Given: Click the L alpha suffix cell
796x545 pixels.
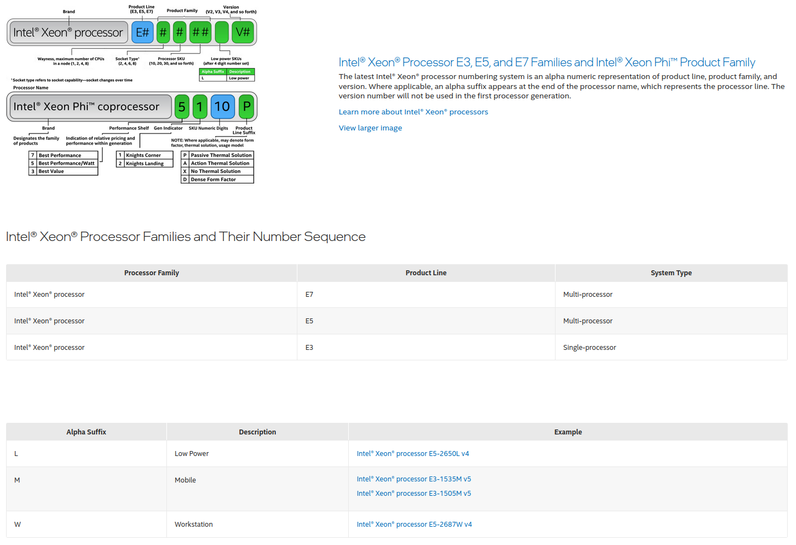Looking at the screenshot, I should 86,454.
